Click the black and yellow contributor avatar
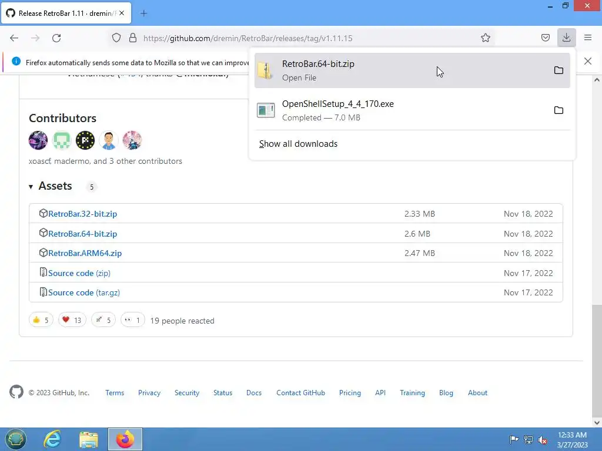 click(85, 140)
